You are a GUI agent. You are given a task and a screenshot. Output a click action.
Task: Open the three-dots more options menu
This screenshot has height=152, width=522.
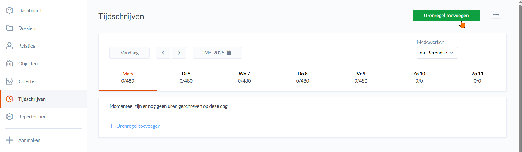coord(496,15)
